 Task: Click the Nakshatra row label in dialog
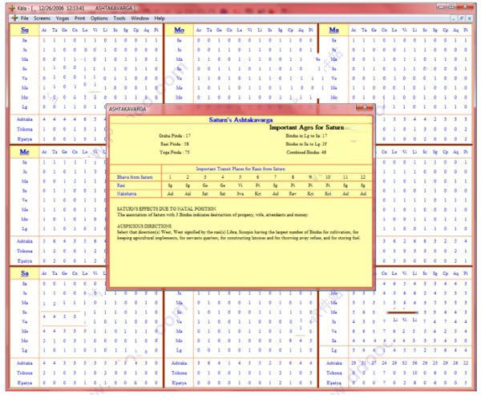tap(127, 194)
